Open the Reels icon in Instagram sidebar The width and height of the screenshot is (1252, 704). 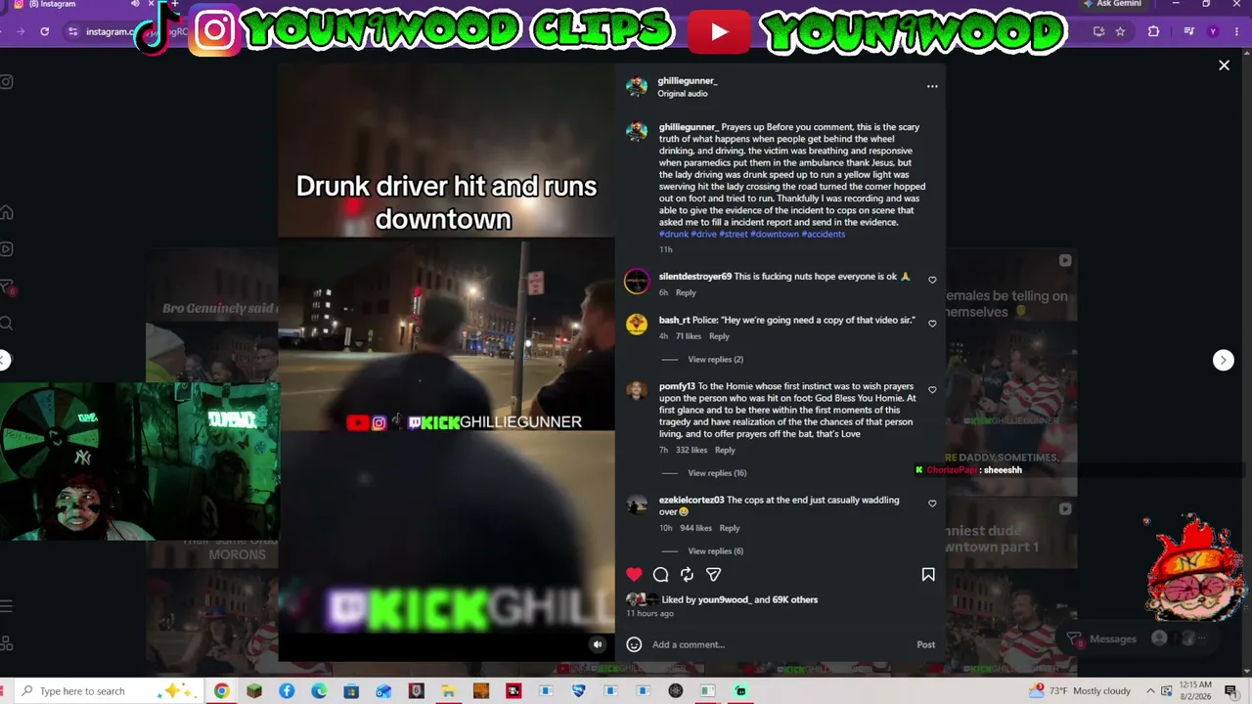[x=6, y=249]
